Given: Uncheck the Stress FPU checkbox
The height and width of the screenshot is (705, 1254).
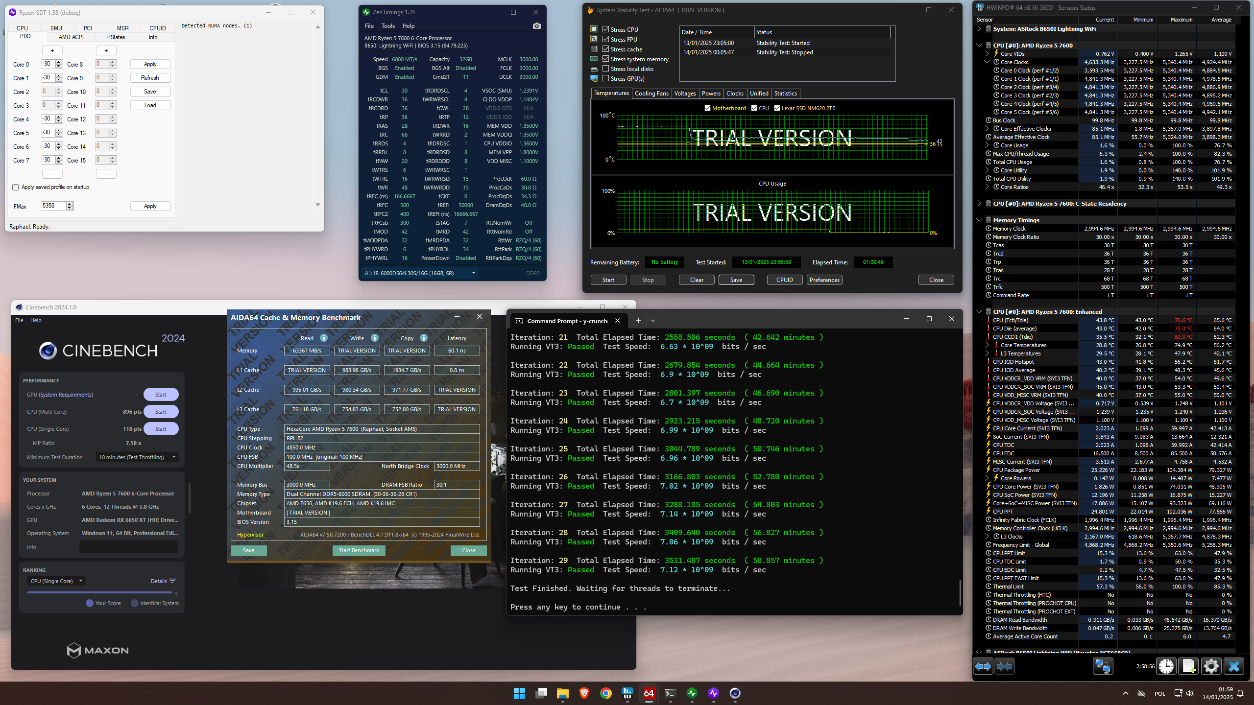Looking at the screenshot, I should (x=606, y=39).
